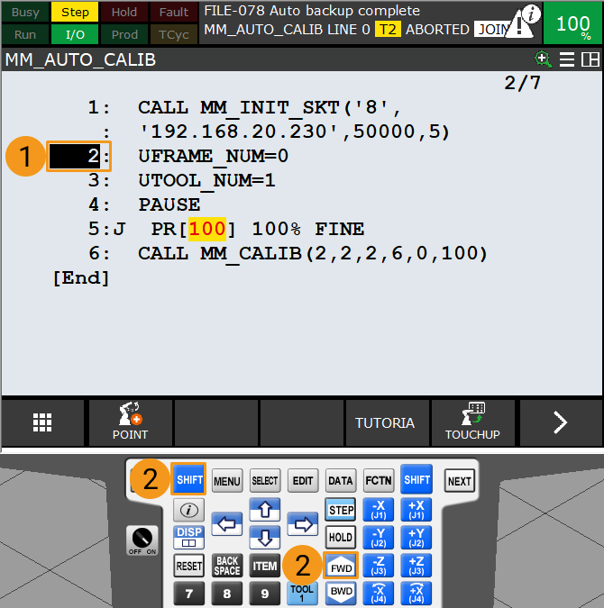
Task: Click the EDIT key
Action: [x=303, y=481]
